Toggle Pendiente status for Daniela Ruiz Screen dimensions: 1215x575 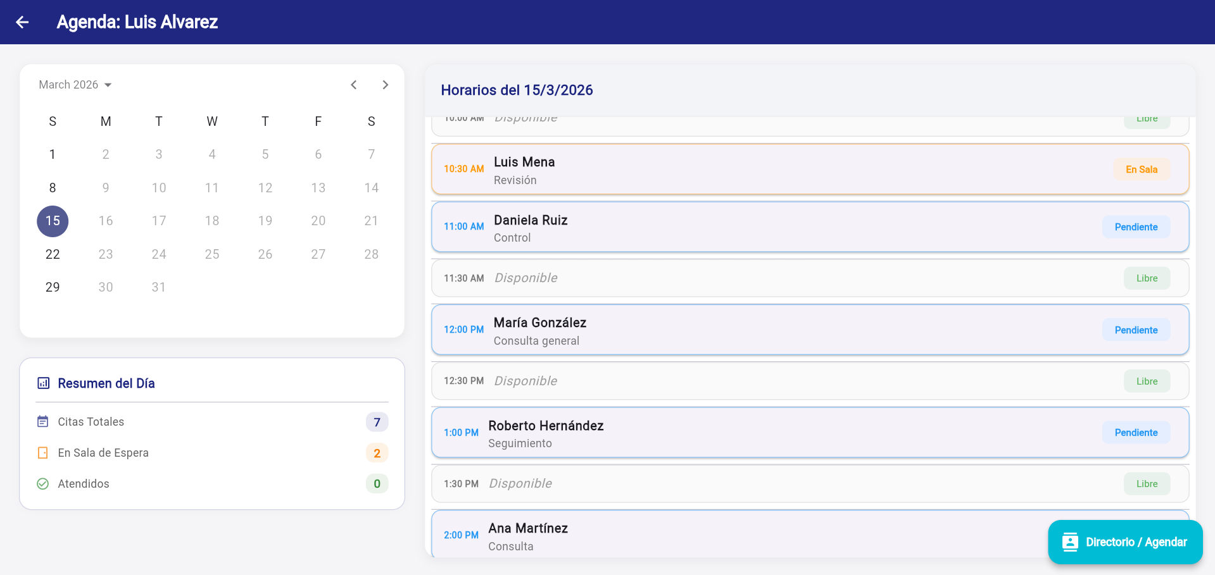tap(1135, 226)
